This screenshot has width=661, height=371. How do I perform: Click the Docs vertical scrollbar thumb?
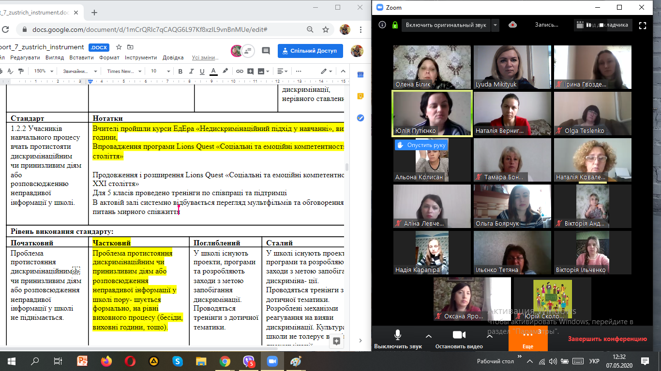(x=346, y=168)
